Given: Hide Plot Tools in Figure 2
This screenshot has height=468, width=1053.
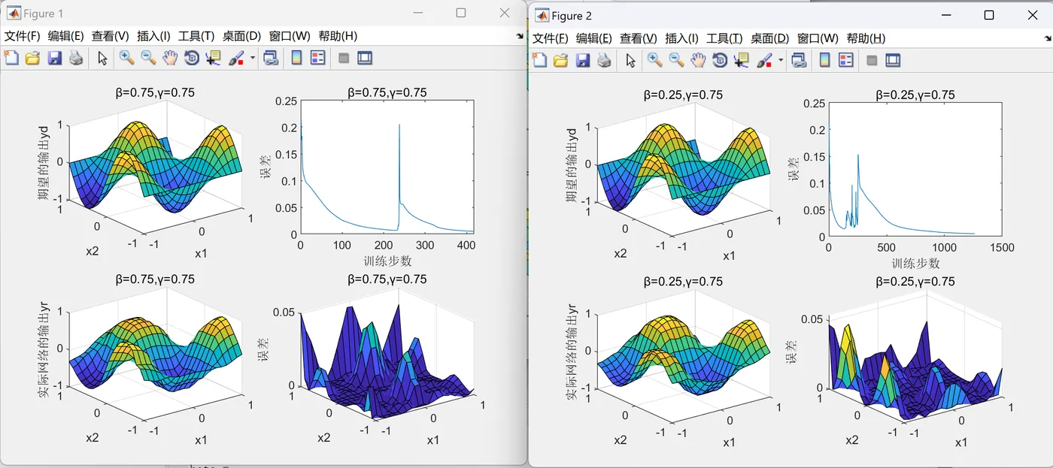Looking at the screenshot, I should click(872, 60).
